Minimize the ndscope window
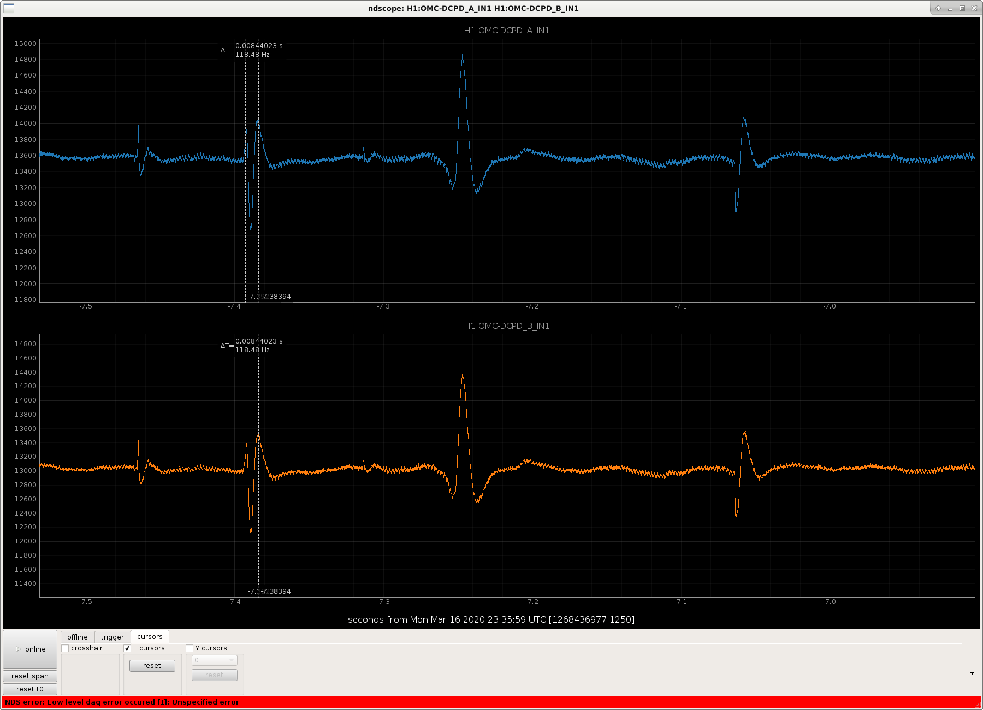The height and width of the screenshot is (710, 983). click(x=950, y=8)
